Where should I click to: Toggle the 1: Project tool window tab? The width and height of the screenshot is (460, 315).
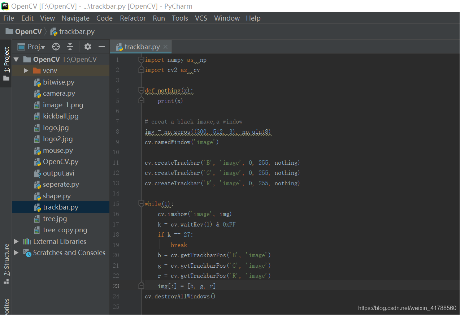tap(6, 64)
